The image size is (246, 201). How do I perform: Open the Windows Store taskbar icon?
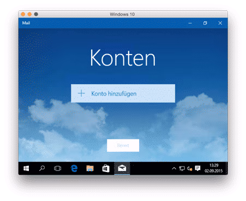click(x=106, y=168)
